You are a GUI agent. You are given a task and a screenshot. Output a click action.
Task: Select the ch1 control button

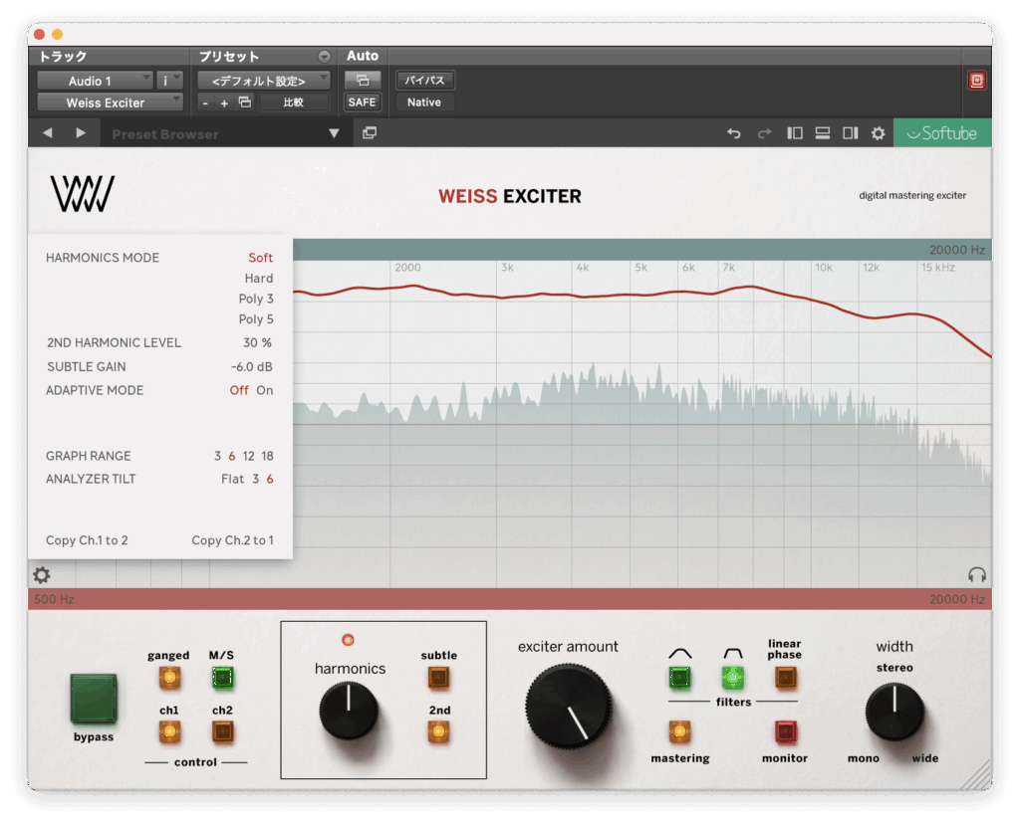(x=169, y=732)
